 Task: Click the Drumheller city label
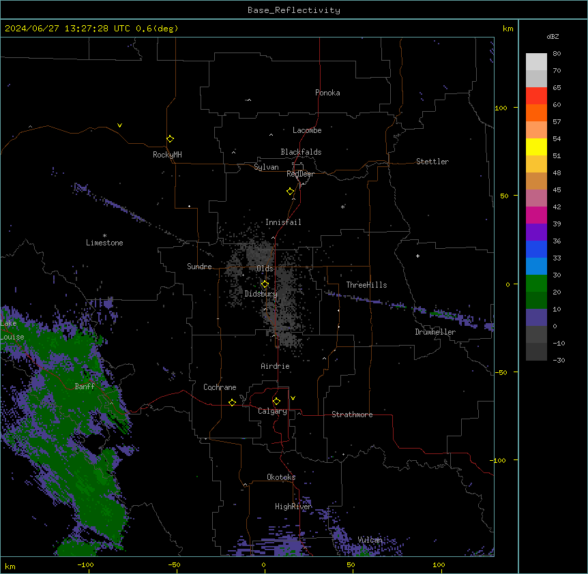tap(435, 332)
